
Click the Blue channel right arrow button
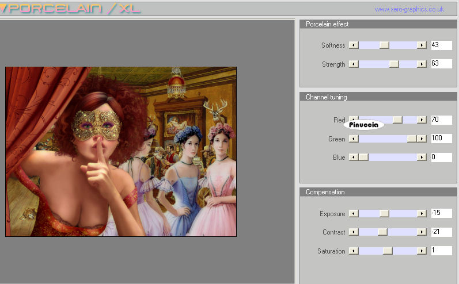tap(422, 157)
